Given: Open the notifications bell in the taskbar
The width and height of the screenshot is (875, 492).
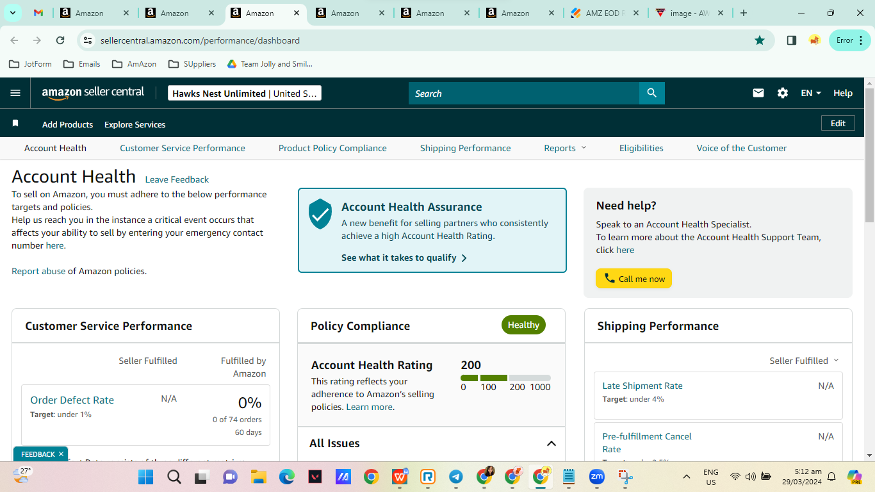Looking at the screenshot, I should pyautogui.click(x=831, y=477).
